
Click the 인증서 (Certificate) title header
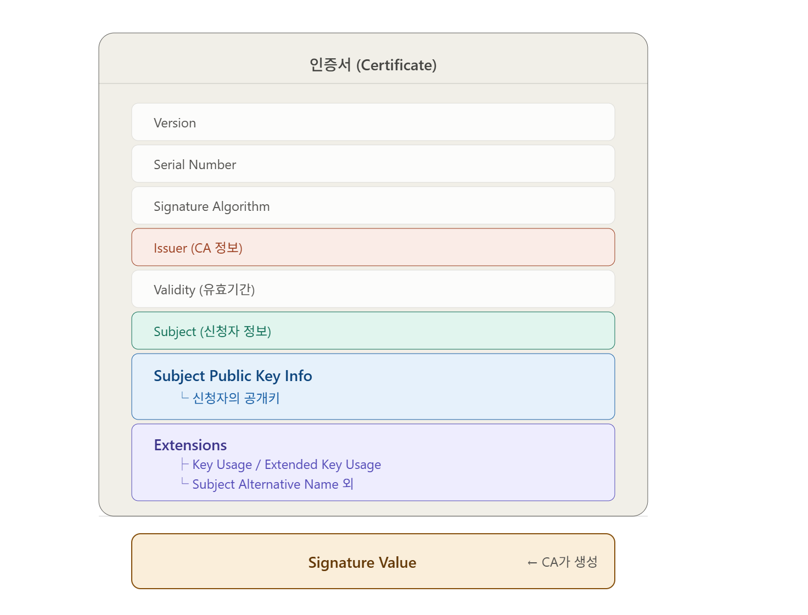click(373, 65)
